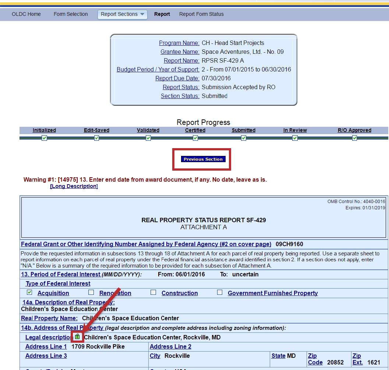Click the In Review progress checkmark icon
389x370 pixels.
tap(295, 138)
